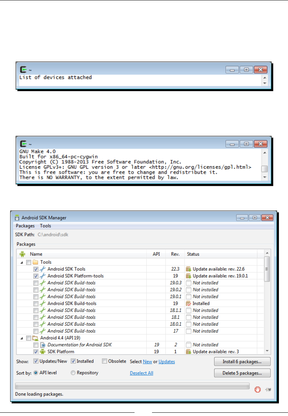This screenshot has height=416, width=288.
Task: Minimize the GNU Make terminal window
Action: point(232,144)
